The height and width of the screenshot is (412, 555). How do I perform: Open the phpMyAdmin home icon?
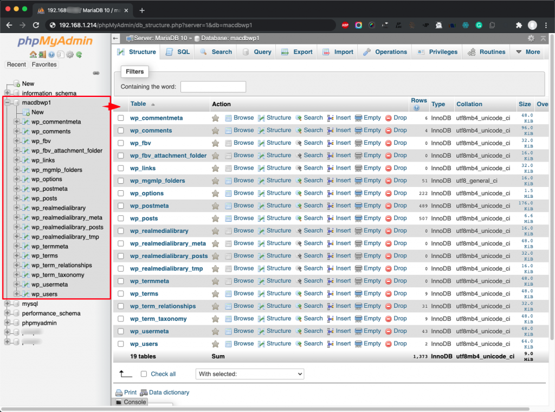point(33,55)
